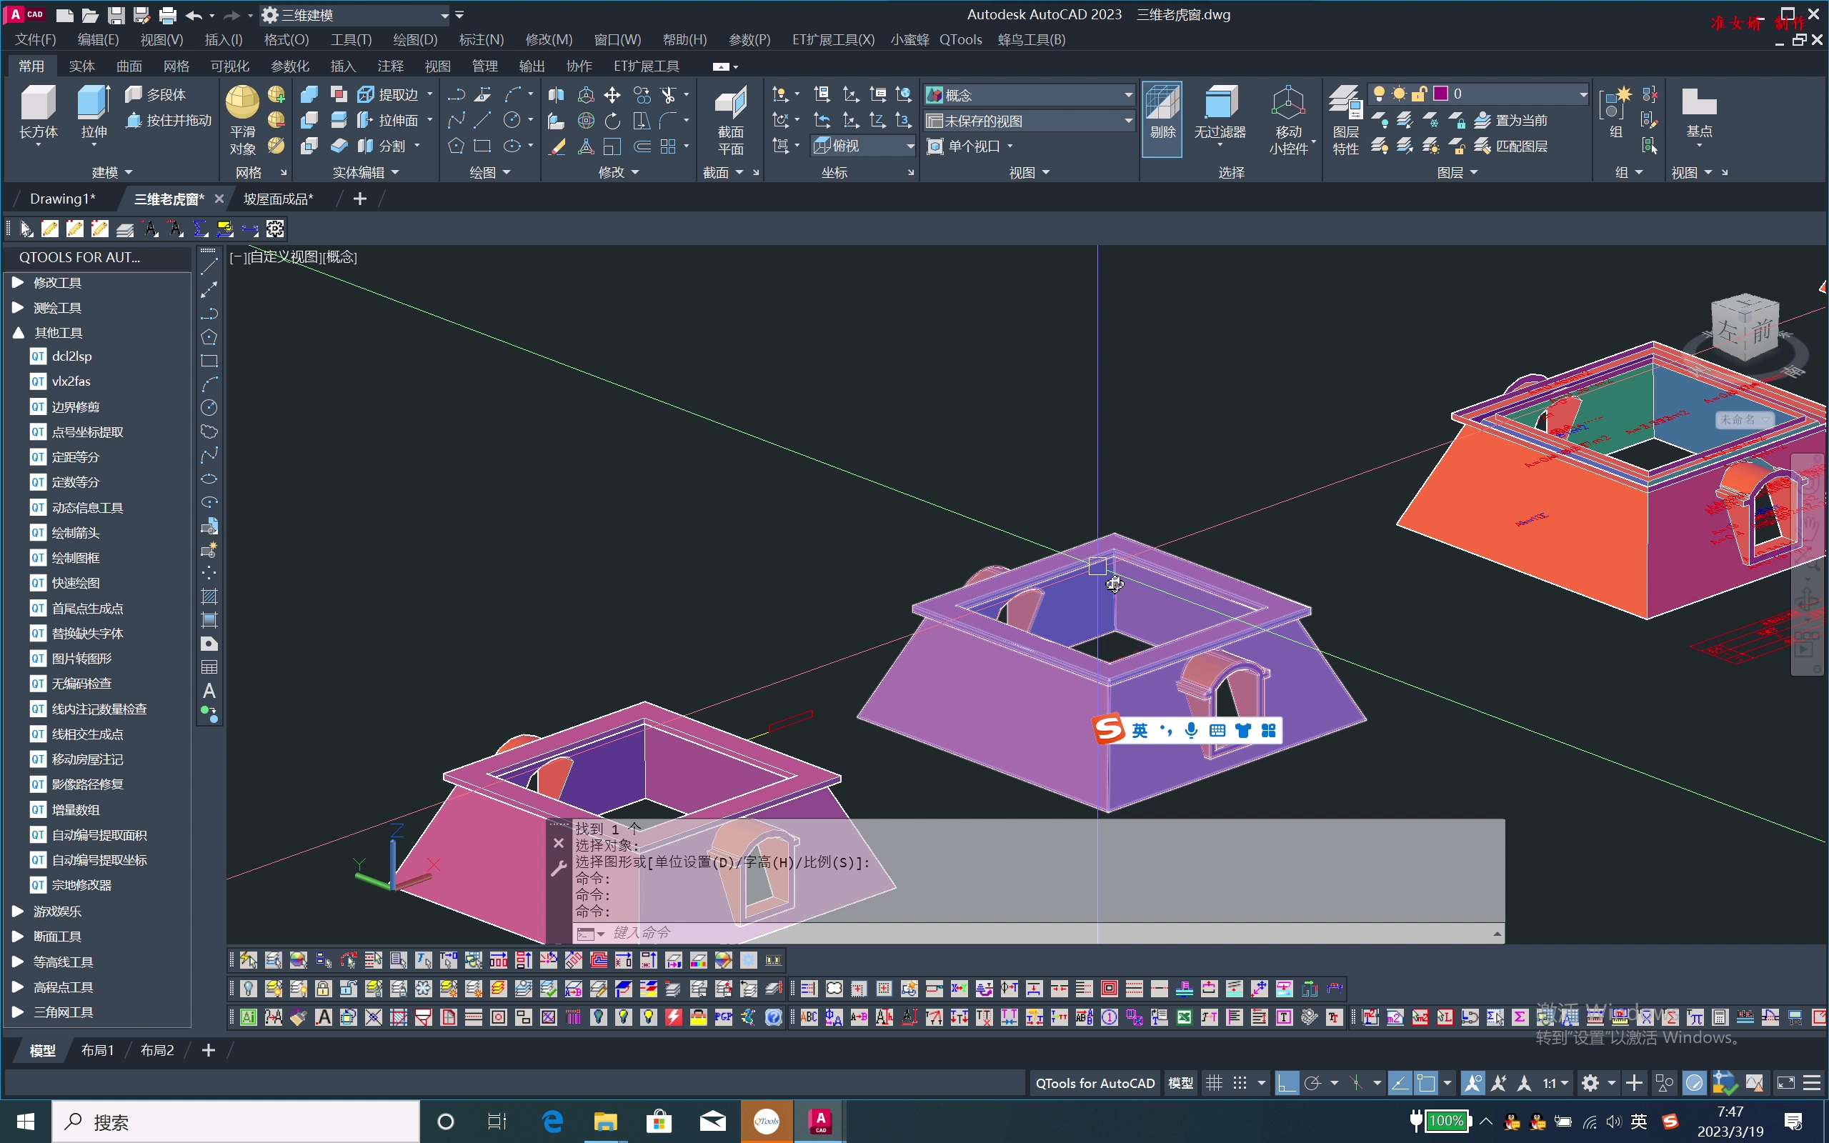Run the 边界修剪 QTools item
The height and width of the screenshot is (1143, 1829).
point(75,406)
